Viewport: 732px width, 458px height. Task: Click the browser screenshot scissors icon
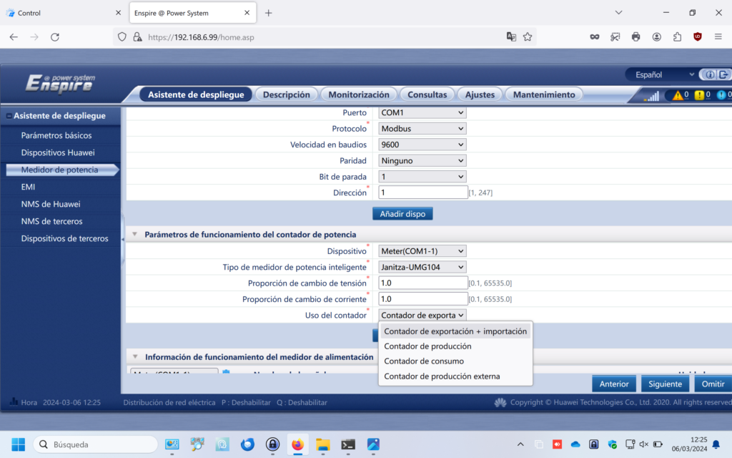click(615, 36)
